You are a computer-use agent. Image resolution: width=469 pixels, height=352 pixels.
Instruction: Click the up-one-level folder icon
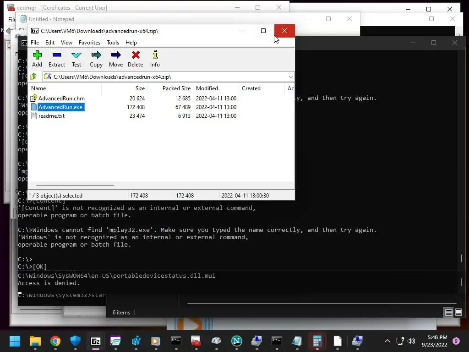coord(33,77)
